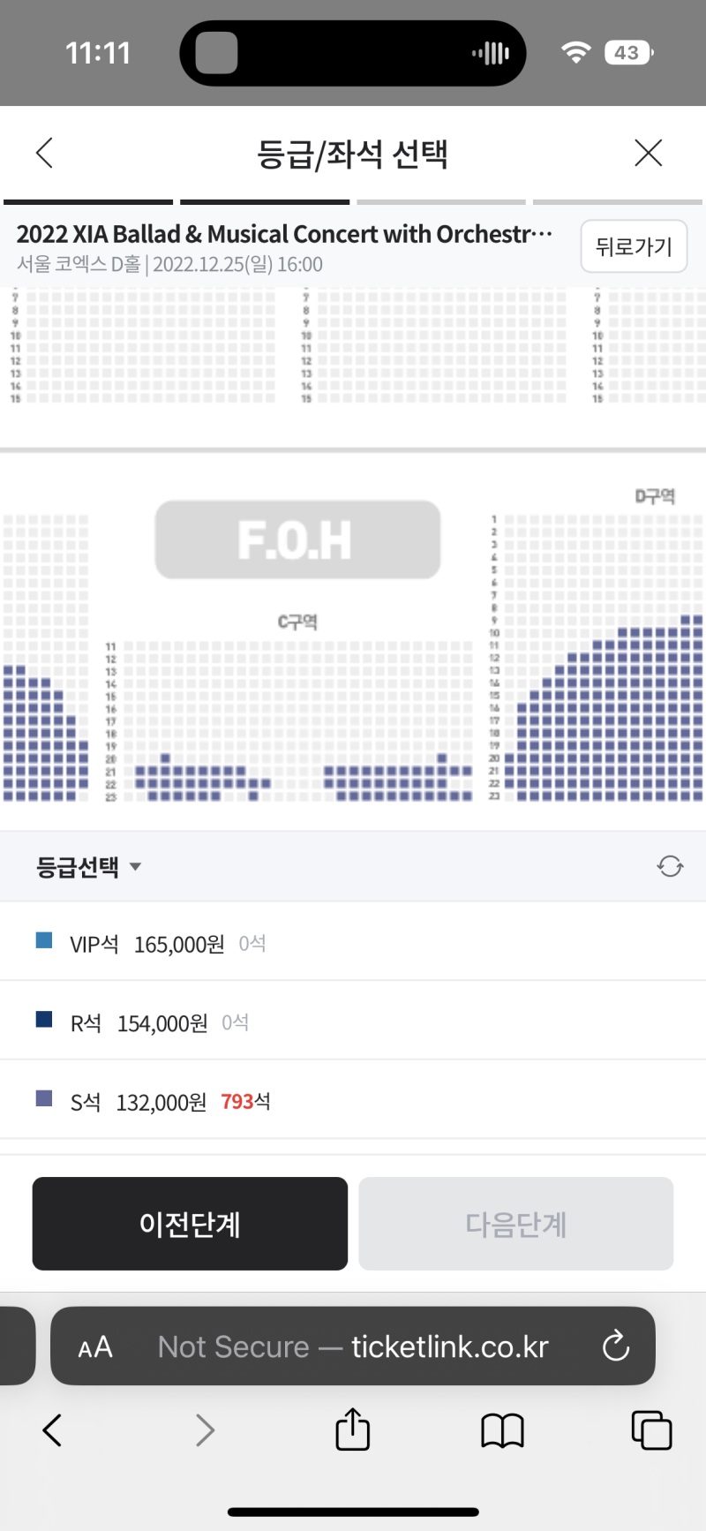This screenshot has width=706, height=1531.
Task: Open Safari AA text size menu
Action: point(95,1346)
